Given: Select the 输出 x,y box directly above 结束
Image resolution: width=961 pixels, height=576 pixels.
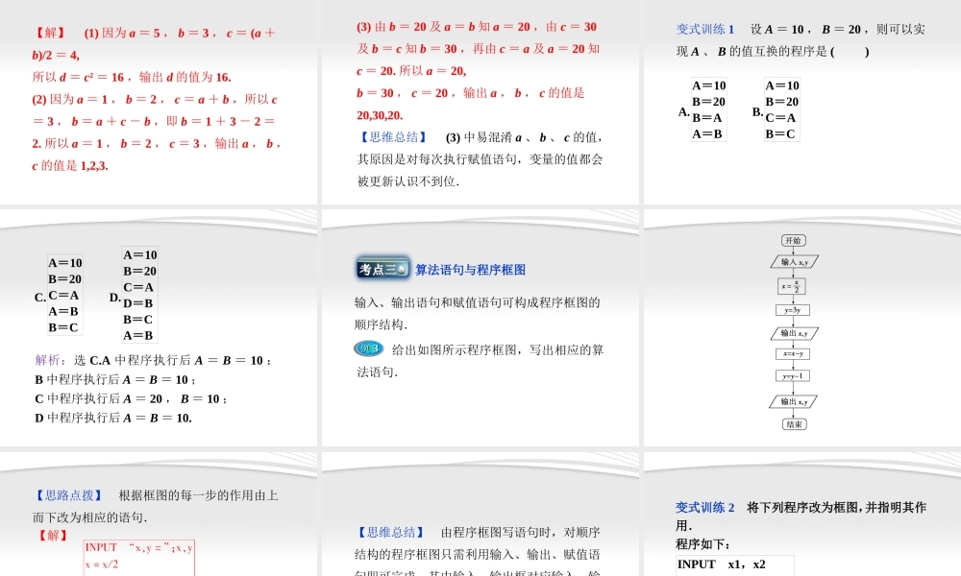Looking at the screenshot, I should tap(794, 401).
